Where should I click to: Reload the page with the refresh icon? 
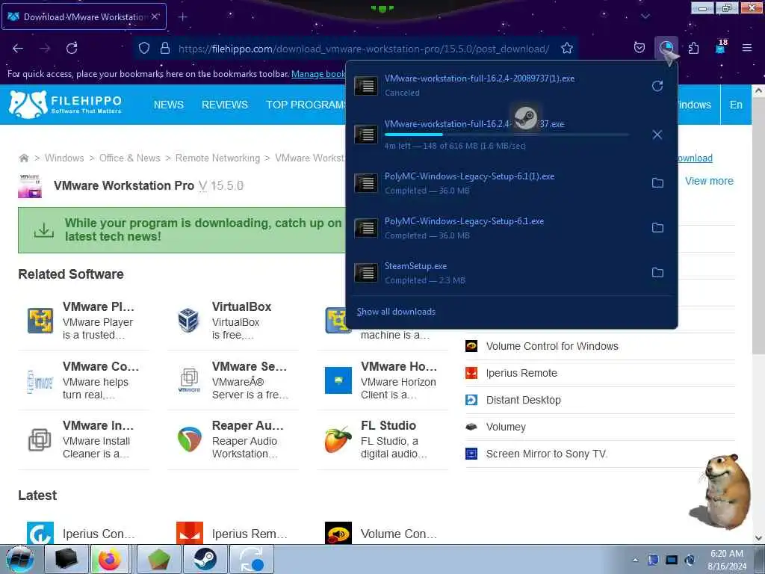[x=72, y=49]
